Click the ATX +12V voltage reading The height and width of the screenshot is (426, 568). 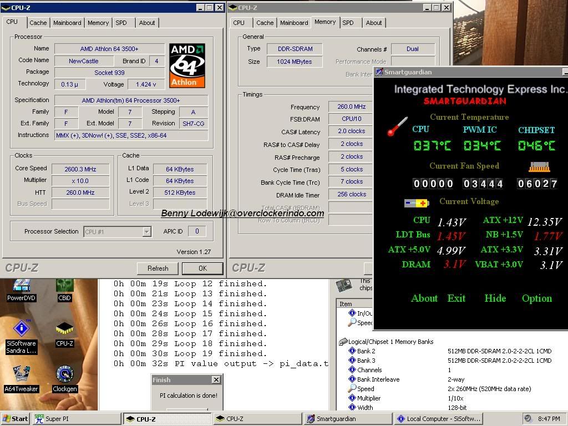click(x=545, y=222)
